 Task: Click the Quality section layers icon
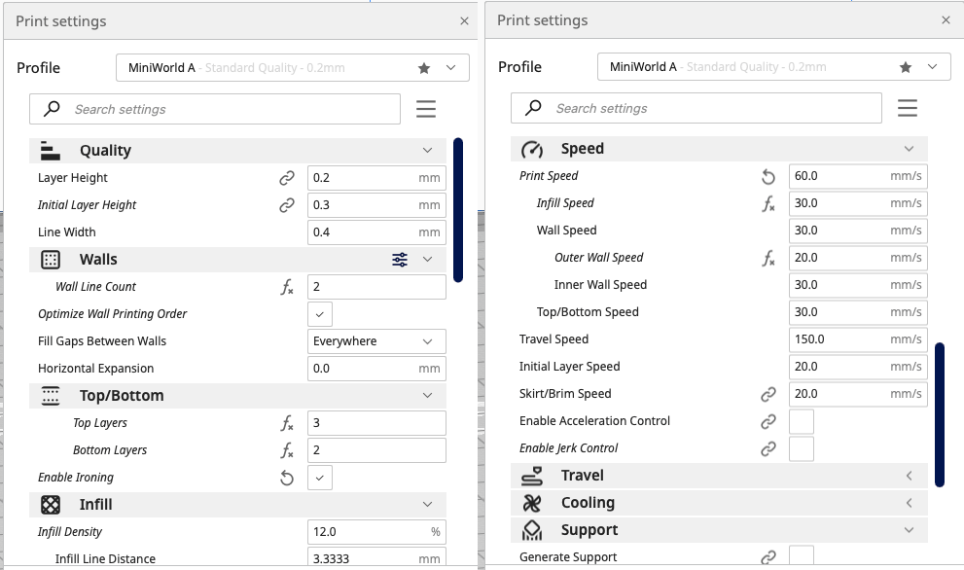50,151
